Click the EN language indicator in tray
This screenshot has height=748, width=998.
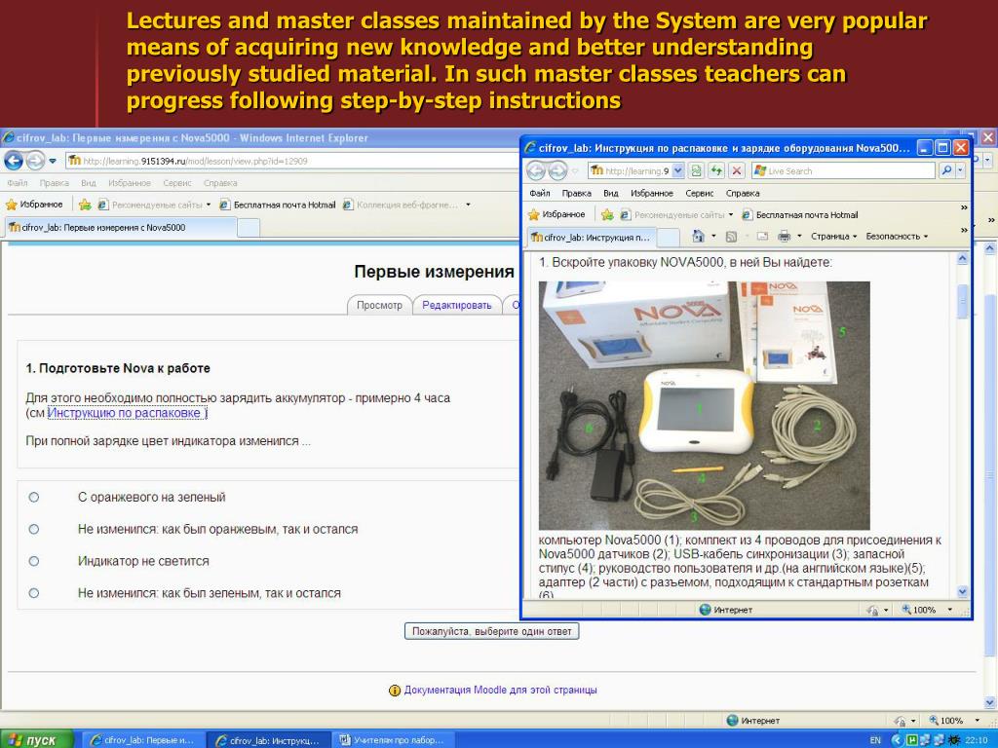tap(875, 740)
